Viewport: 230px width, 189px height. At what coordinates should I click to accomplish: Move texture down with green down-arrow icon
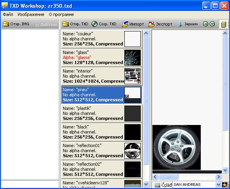pos(212,24)
